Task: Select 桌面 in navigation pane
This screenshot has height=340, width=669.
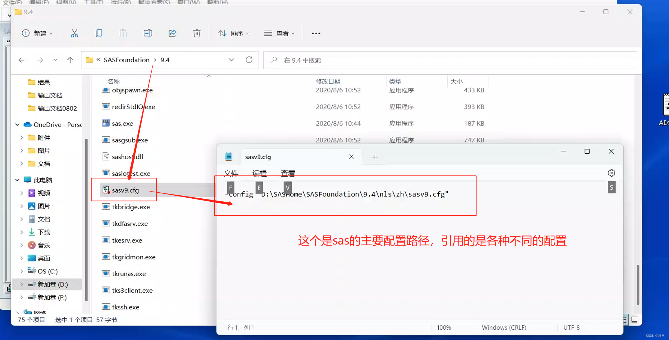Action: [x=39, y=258]
